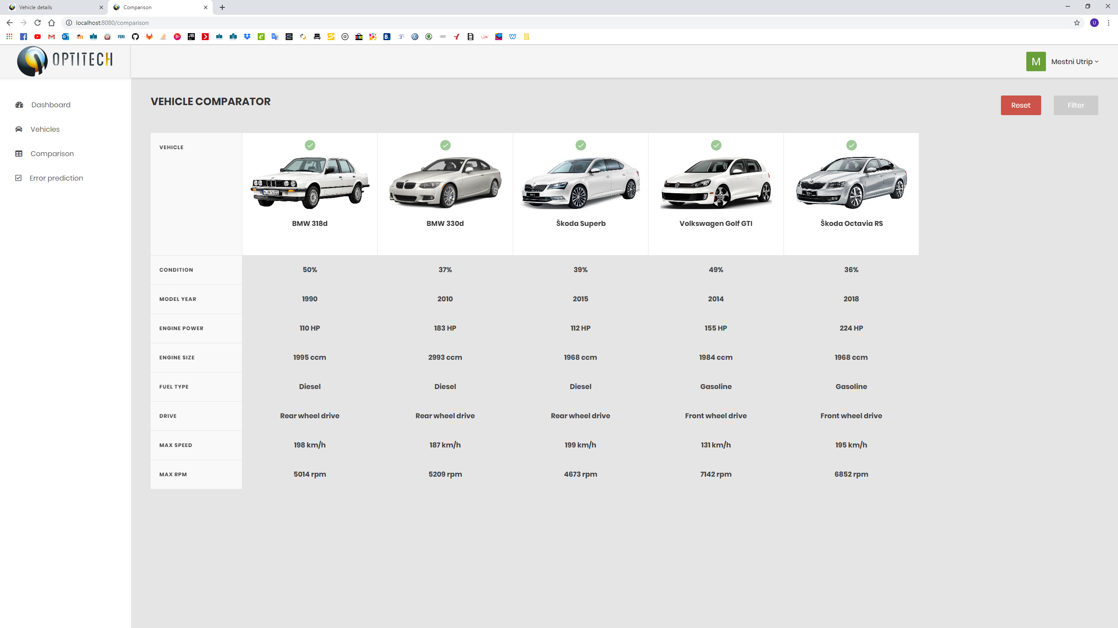Toggle the Volkswagen Golf GTI checkmark
This screenshot has height=628, width=1118.
(716, 145)
